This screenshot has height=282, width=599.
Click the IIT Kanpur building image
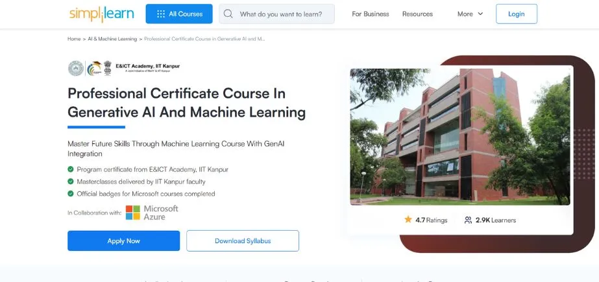460,137
